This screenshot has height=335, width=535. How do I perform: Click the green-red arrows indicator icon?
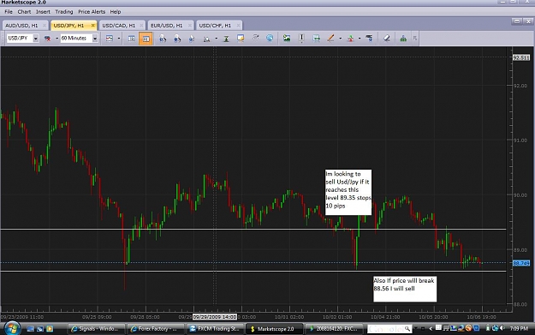pyautogui.click(x=350, y=39)
